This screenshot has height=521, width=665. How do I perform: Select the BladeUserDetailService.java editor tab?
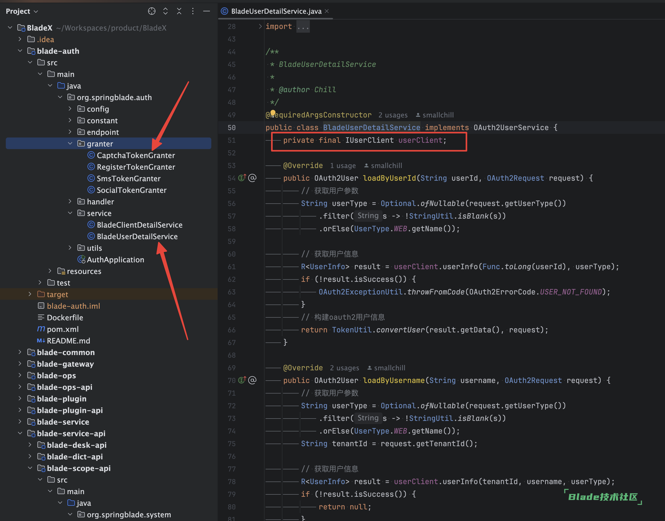coord(276,11)
